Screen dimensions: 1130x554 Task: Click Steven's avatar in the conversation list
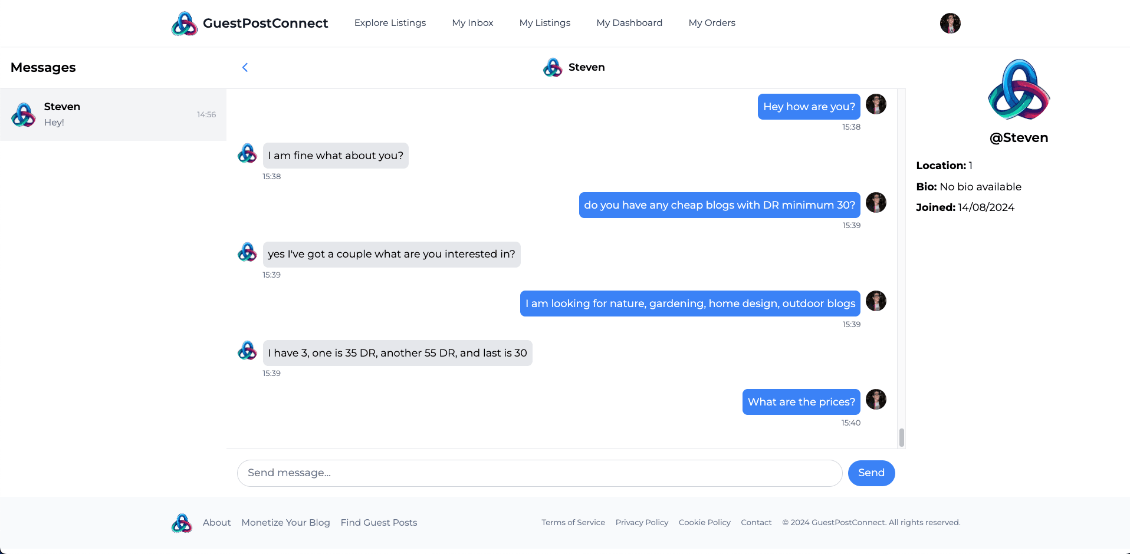click(24, 115)
